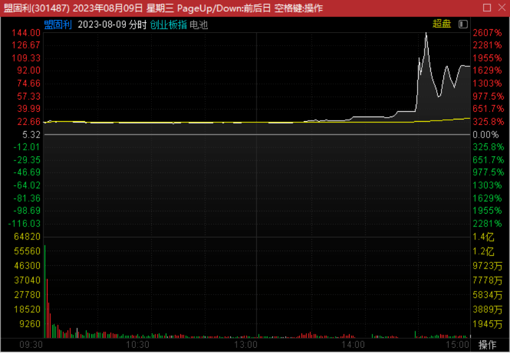The image size is (510, 353).
Task: Click the 64820 volume axis label
Action: (25, 236)
